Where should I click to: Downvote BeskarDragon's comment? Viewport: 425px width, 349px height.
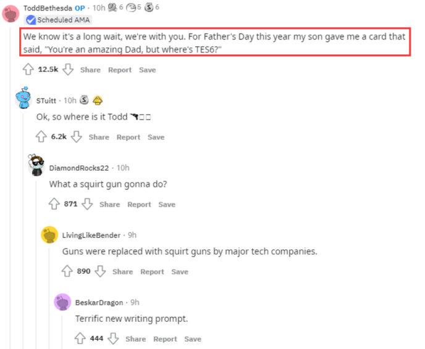pyautogui.click(x=113, y=339)
